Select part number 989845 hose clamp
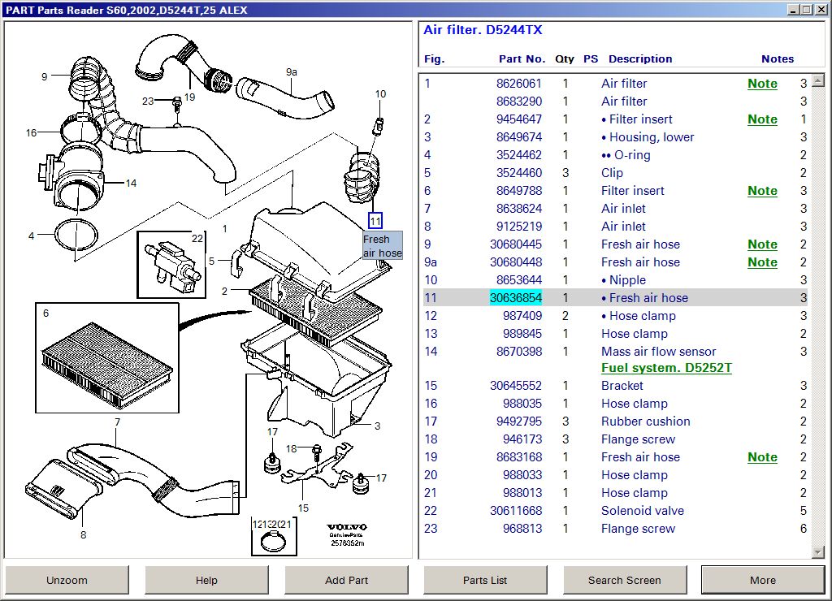 click(x=522, y=334)
